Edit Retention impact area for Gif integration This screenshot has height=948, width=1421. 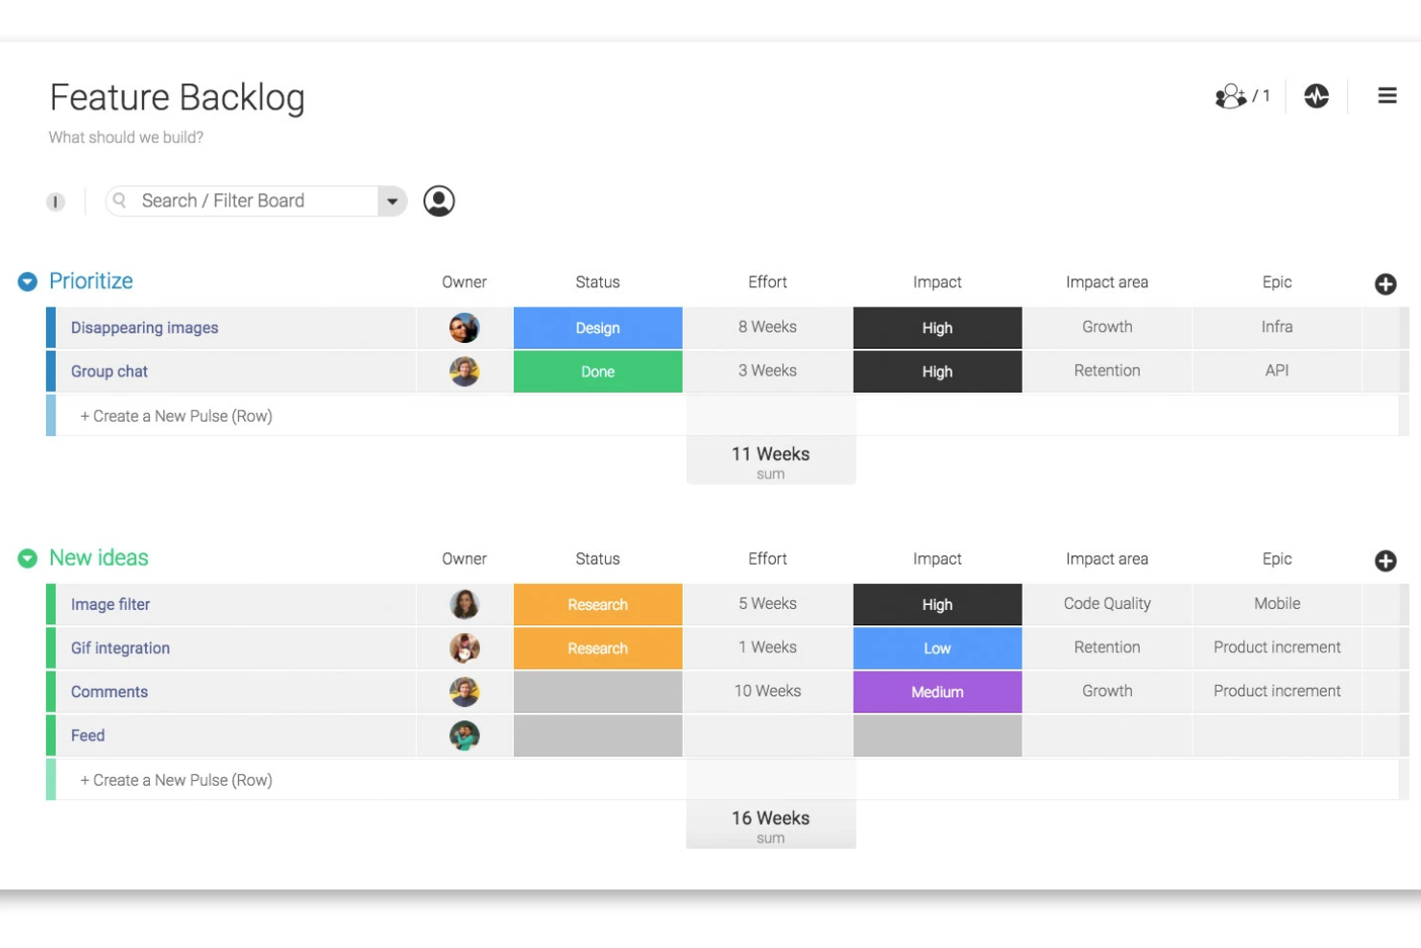[1107, 648]
